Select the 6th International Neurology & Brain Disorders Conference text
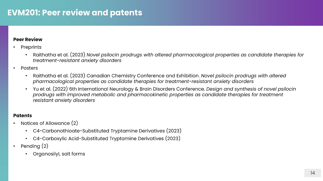323x181 pixels. pos(137,89)
